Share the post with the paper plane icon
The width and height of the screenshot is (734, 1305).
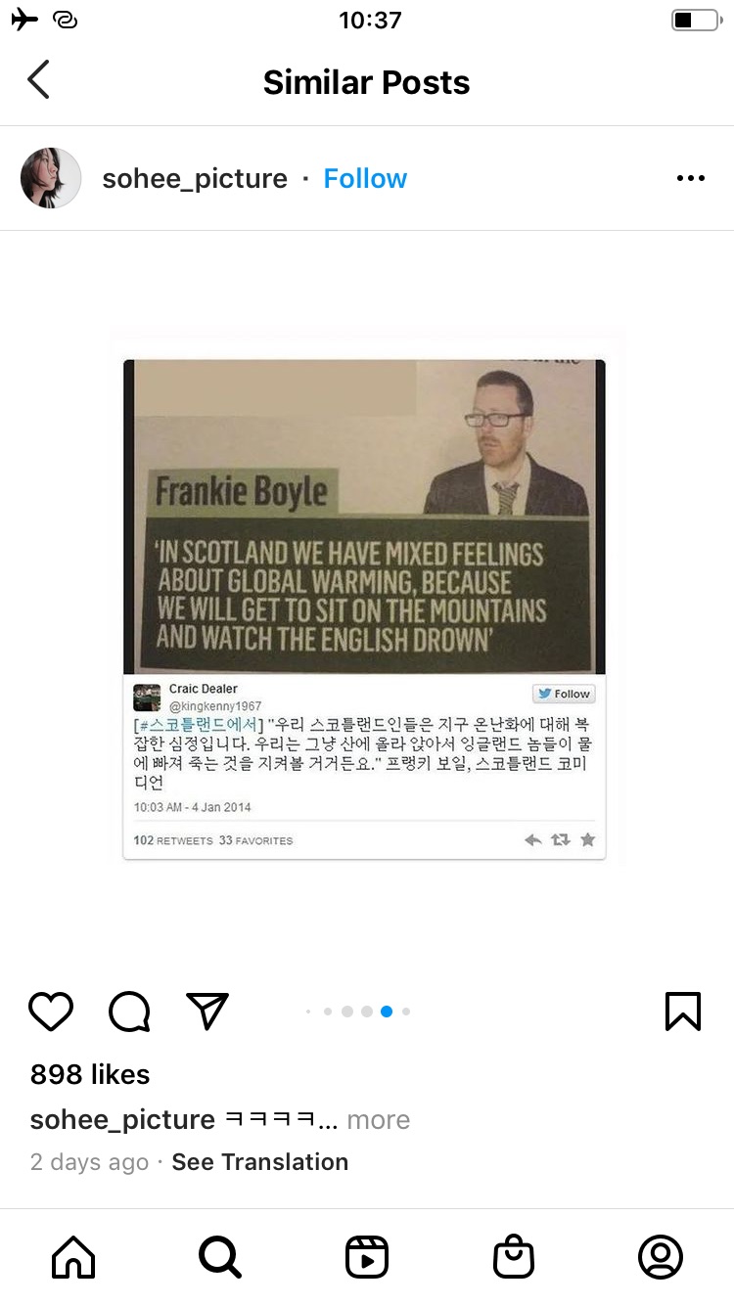click(x=207, y=1011)
